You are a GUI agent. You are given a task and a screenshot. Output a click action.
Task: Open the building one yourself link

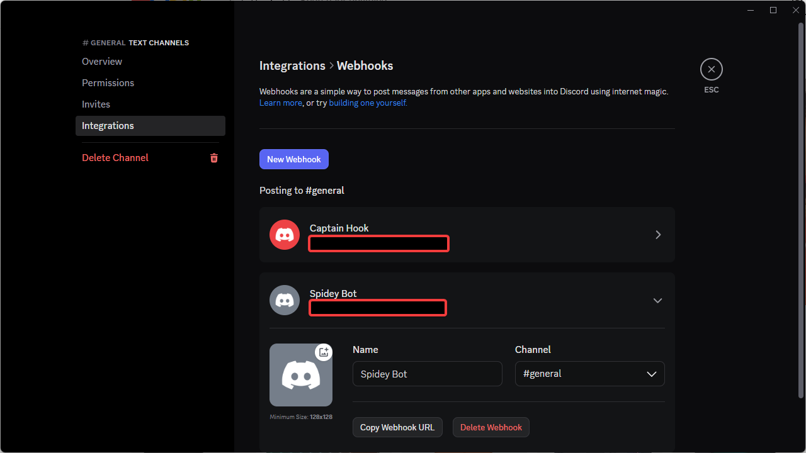pyautogui.click(x=368, y=103)
